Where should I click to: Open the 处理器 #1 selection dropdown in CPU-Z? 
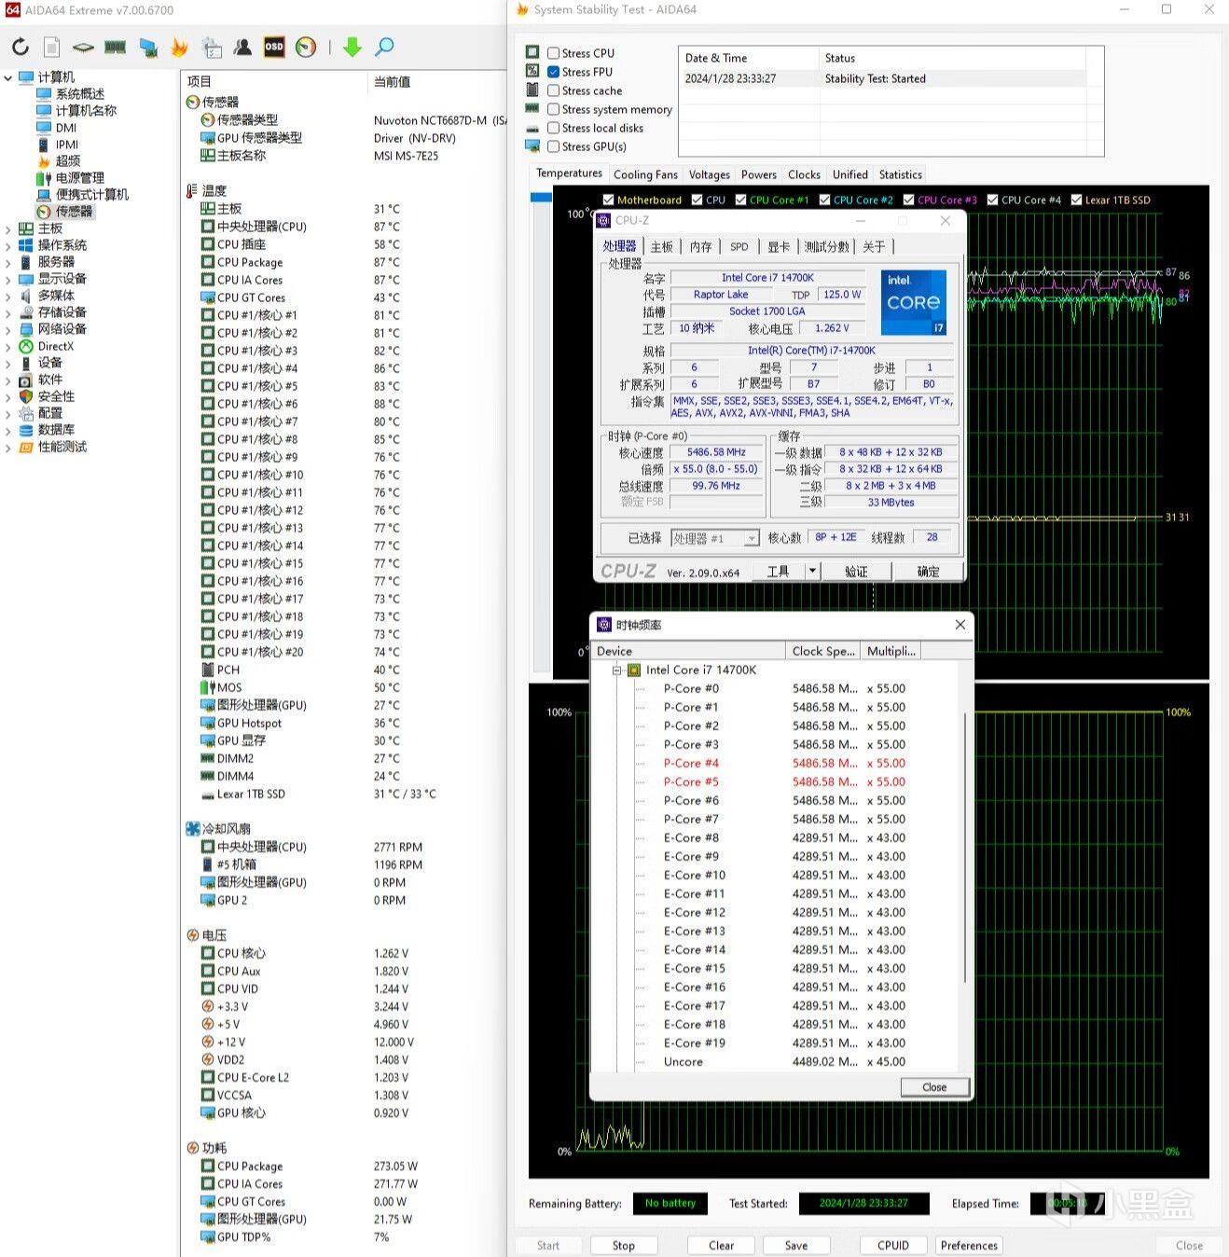(x=751, y=538)
